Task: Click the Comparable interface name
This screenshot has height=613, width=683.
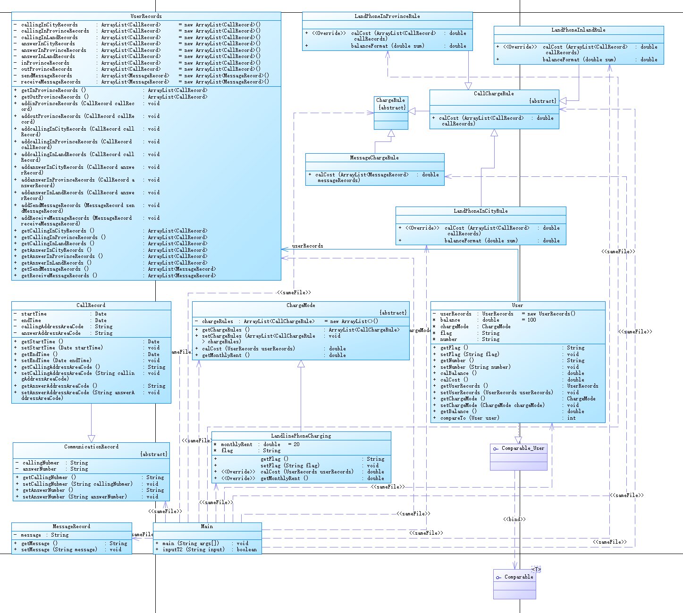Action: [x=519, y=577]
